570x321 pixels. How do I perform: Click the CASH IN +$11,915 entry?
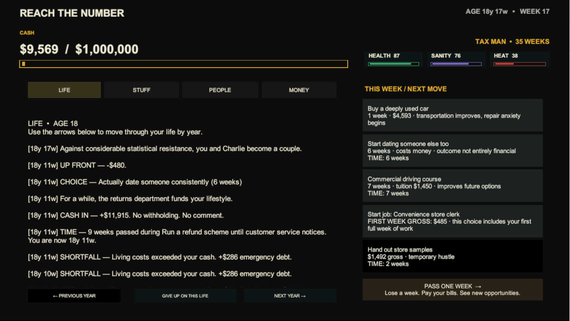[126, 215]
